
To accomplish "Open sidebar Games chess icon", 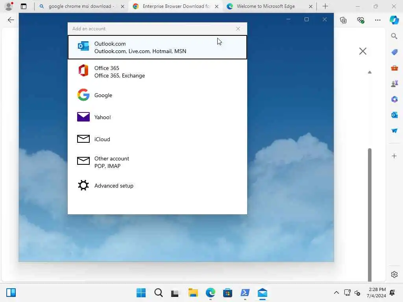I will click(x=394, y=83).
